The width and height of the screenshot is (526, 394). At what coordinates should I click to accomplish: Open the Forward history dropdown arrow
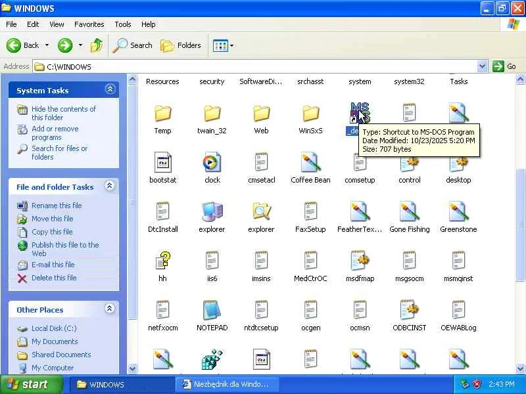tap(80, 45)
